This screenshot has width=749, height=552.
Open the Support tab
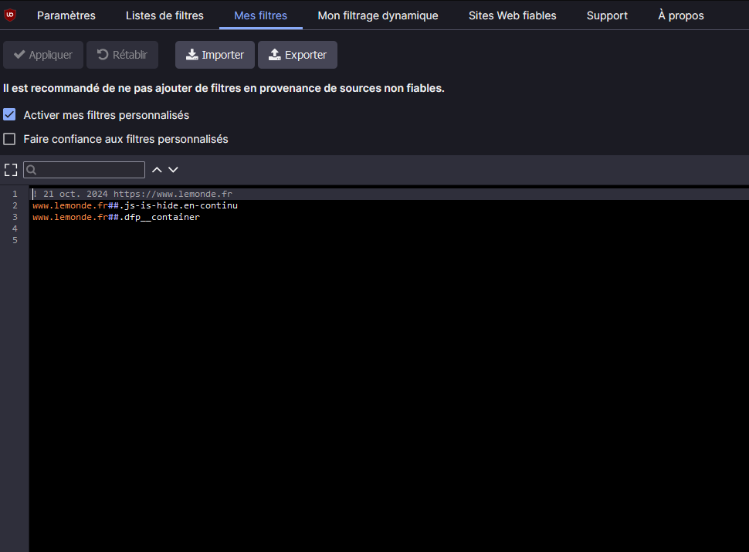(x=607, y=15)
